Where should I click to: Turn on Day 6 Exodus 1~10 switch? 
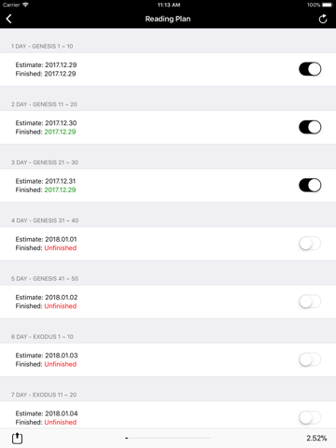tap(310, 359)
